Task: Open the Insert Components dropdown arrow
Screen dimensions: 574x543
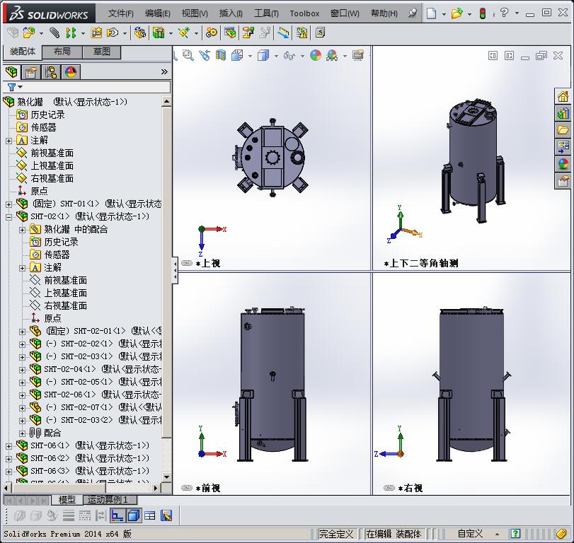Action: pos(41,33)
